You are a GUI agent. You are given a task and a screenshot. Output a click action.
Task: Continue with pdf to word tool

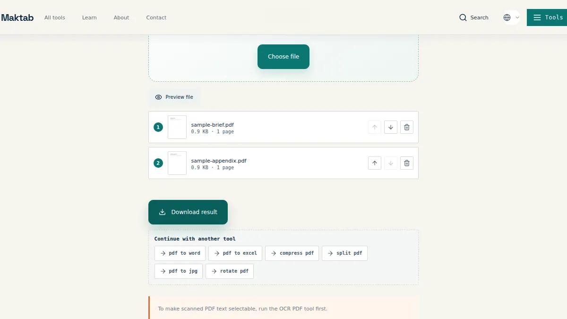pyautogui.click(x=180, y=253)
